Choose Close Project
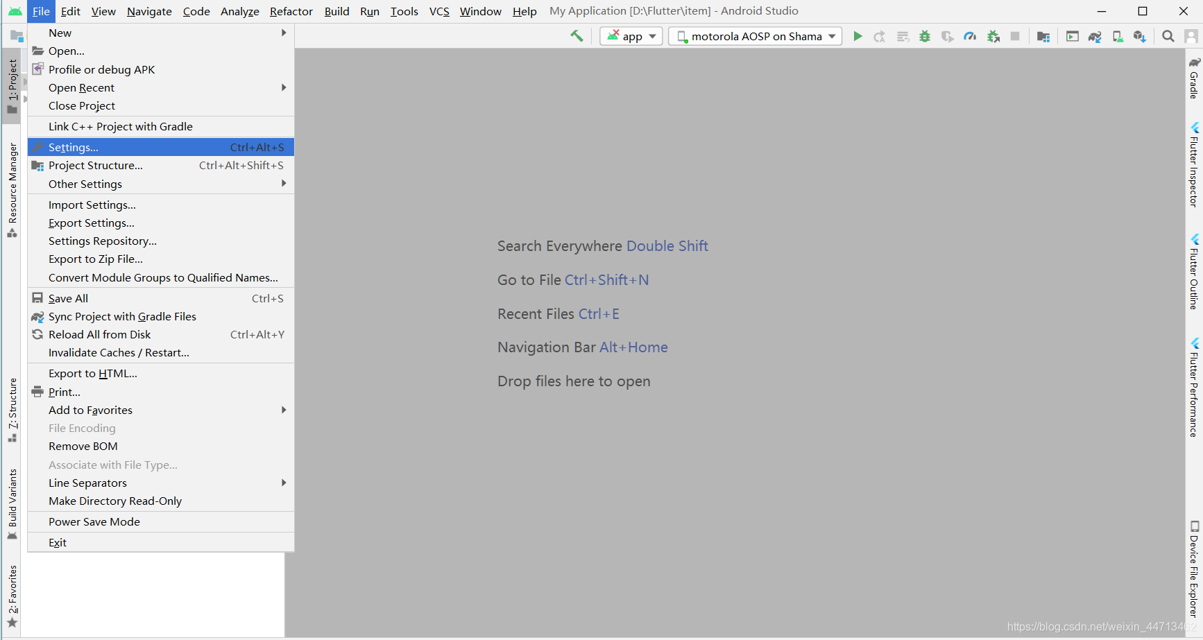The image size is (1203, 640). (161, 105)
